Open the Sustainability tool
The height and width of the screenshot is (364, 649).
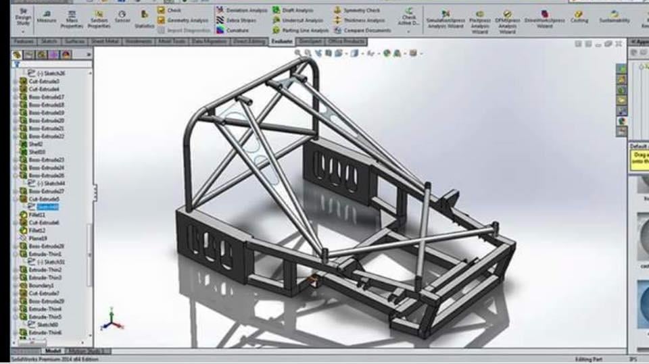(x=614, y=16)
